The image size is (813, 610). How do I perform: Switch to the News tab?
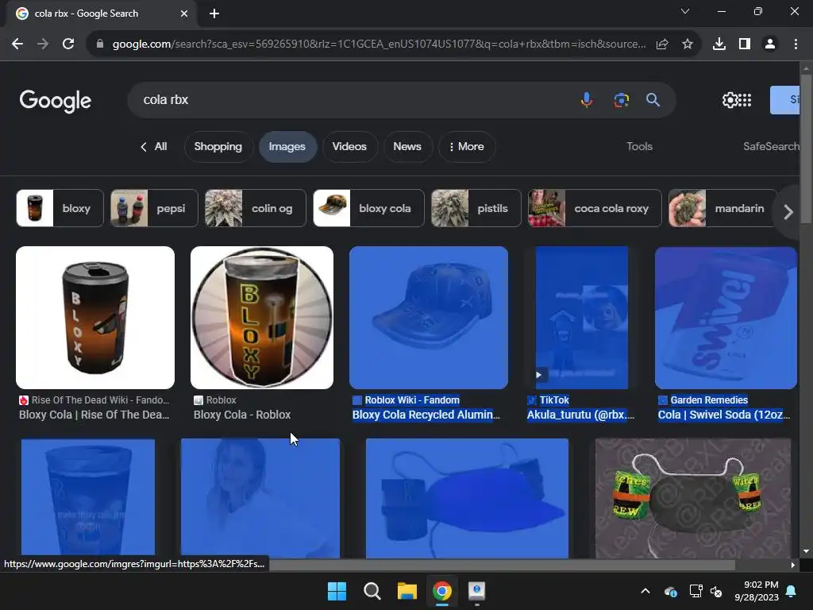407,147
